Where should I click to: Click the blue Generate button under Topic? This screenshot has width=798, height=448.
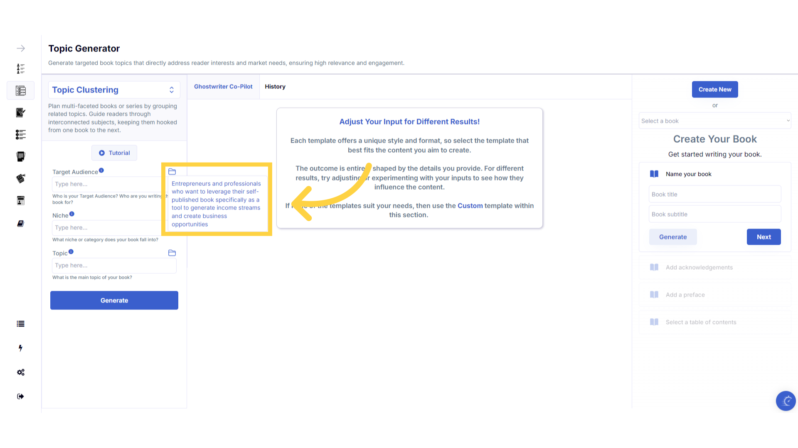114,300
